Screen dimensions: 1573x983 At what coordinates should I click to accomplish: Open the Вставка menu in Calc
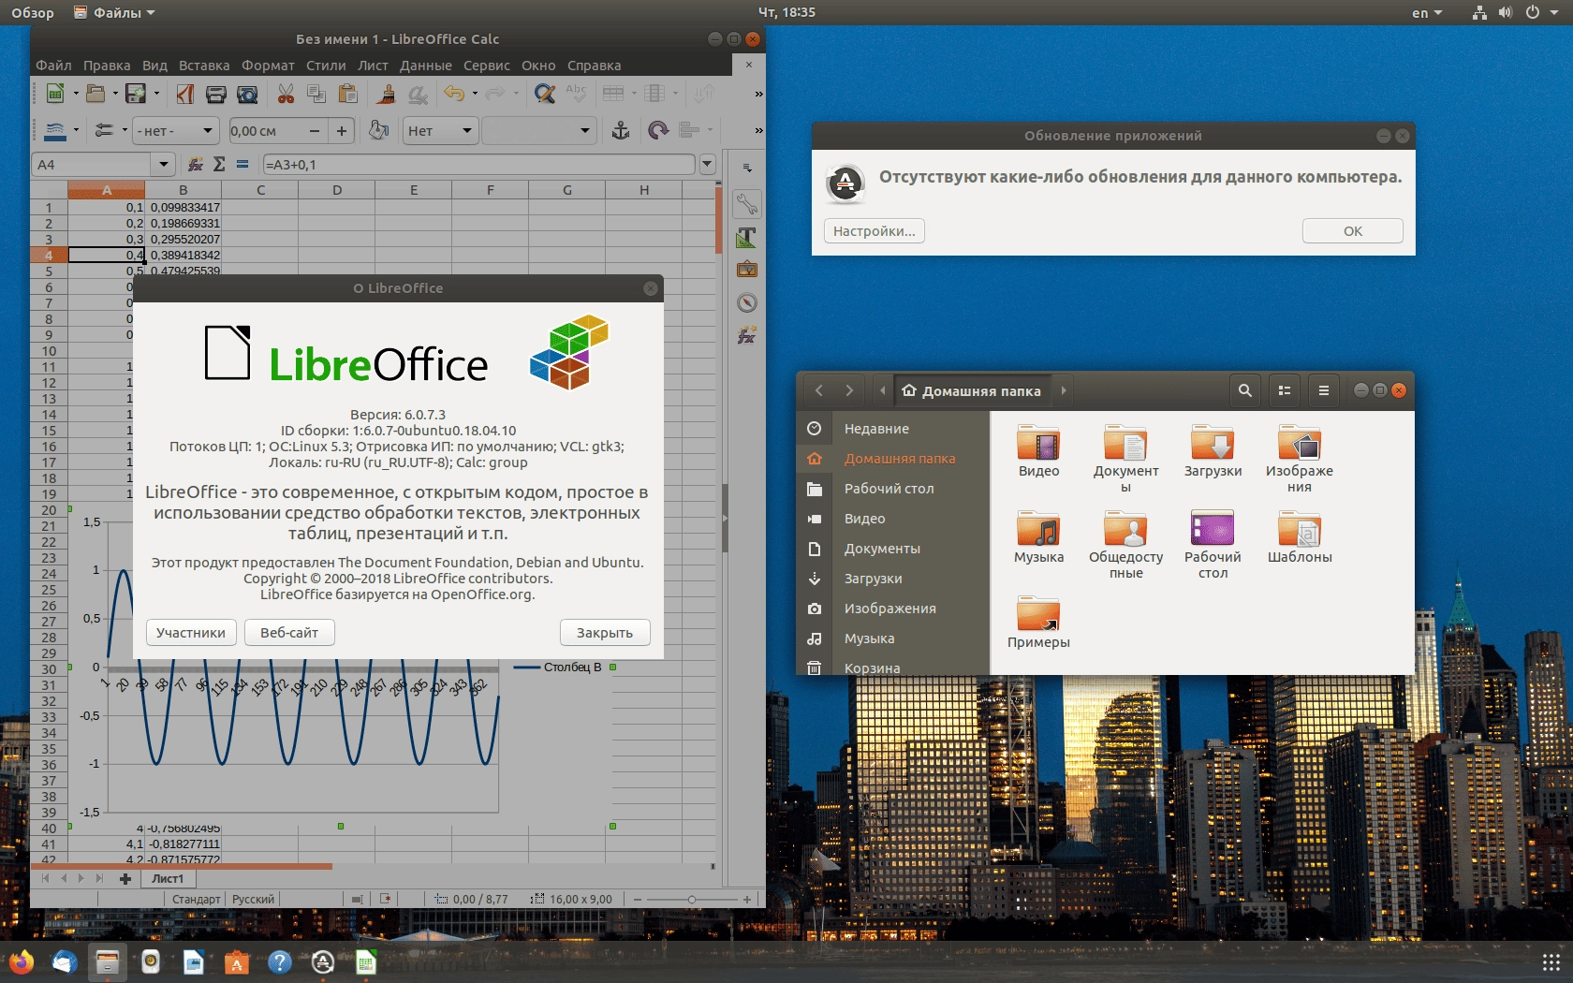click(x=204, y=66)
